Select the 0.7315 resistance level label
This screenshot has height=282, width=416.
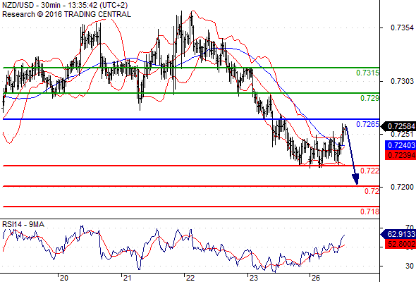coord(367,73)
